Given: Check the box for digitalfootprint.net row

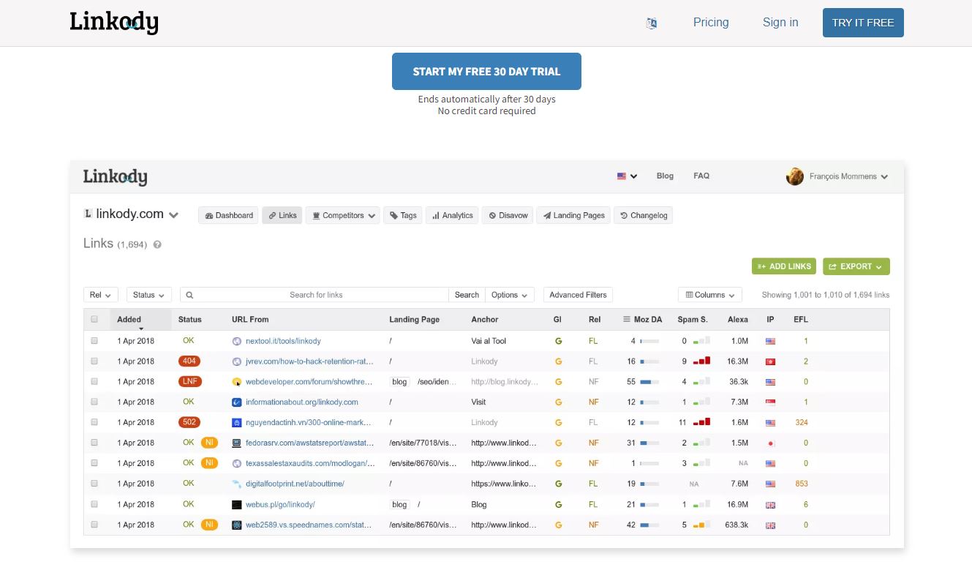Looking at the screenshot, I should [94, 484].
